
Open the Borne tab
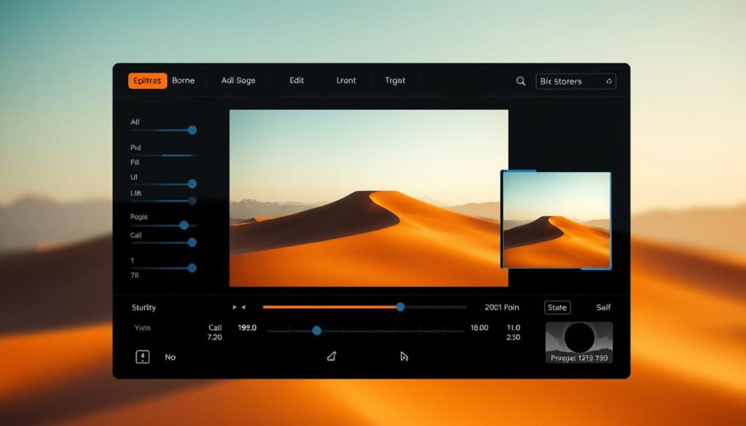click(x=183, y=81)
